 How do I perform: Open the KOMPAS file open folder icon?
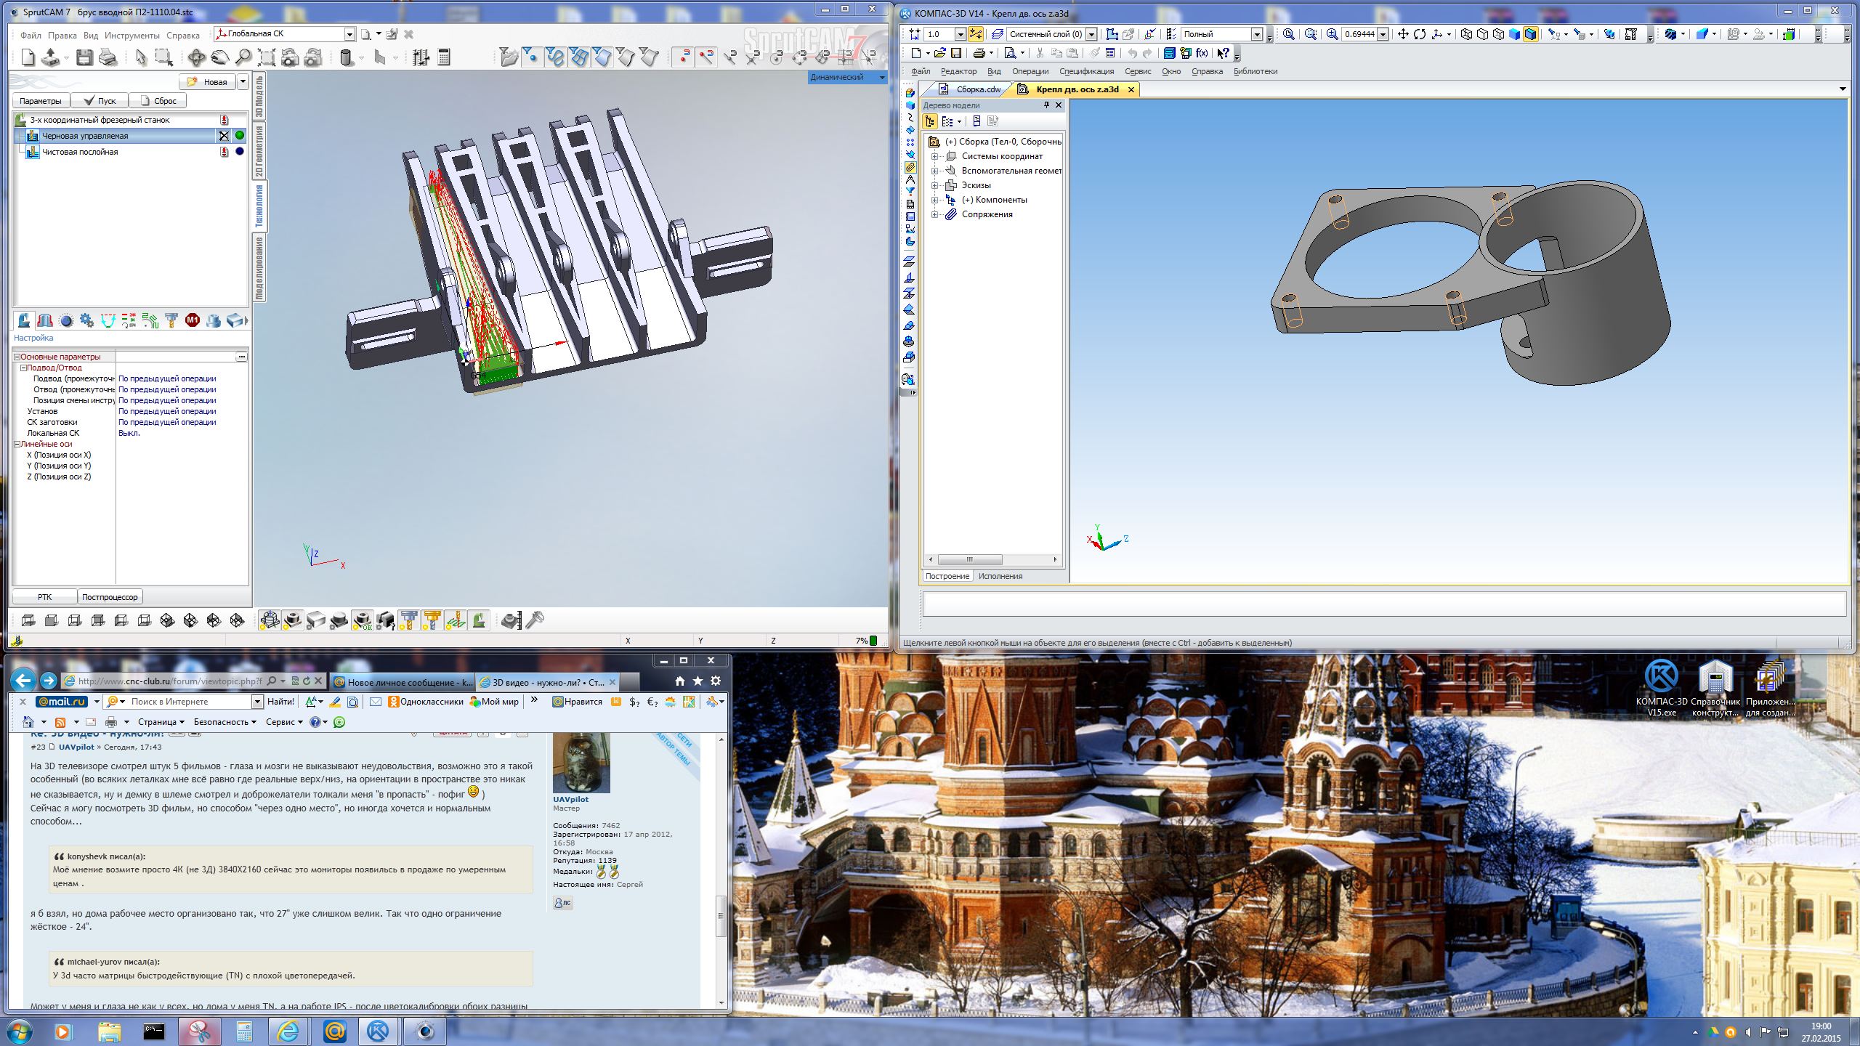click(939, 53)
